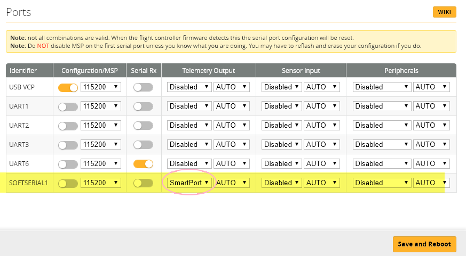Disable Serial Rx on UART6
This screenshot has width=466, height=256.
pyautogui.click(x=143, y=164)
